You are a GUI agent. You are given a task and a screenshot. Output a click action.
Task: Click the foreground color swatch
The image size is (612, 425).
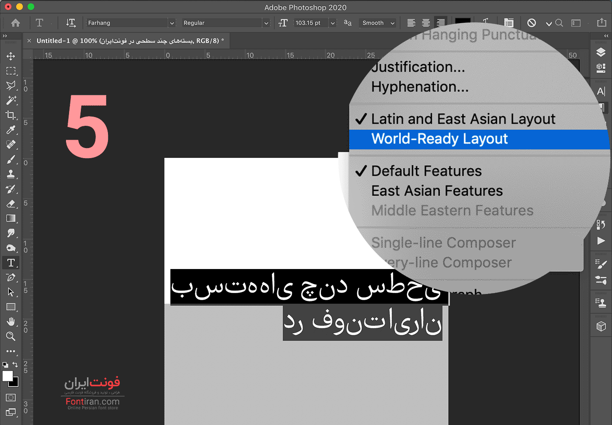[7, 376]
